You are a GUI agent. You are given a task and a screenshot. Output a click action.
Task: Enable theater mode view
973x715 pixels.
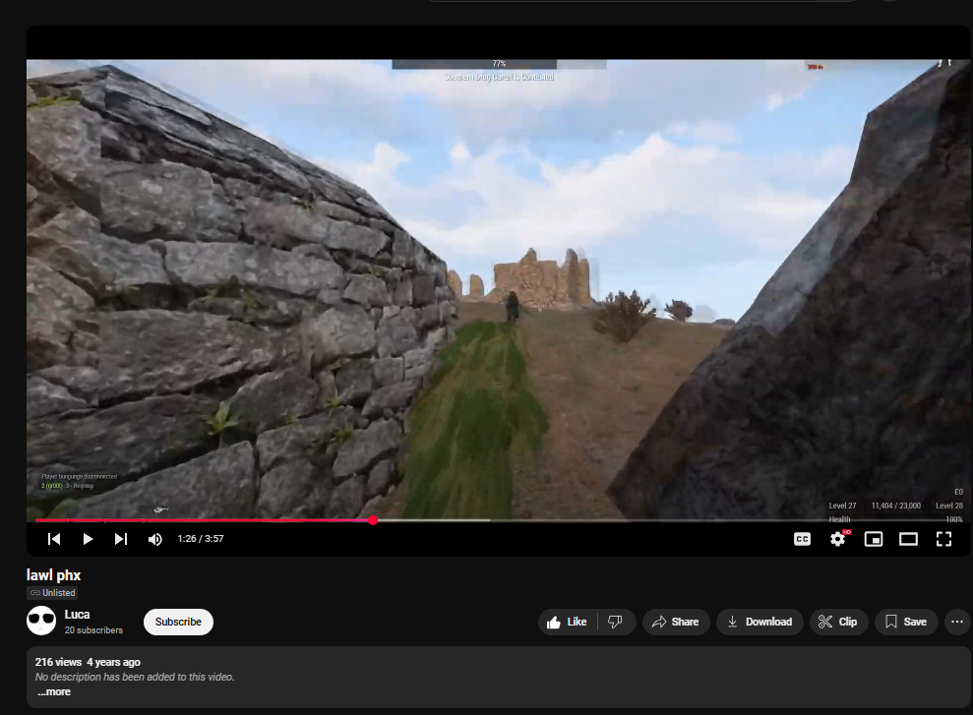908,539
